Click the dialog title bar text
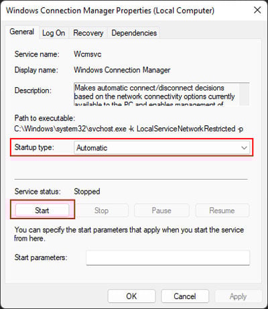This screenshot has height=309, width=268. pos(110,11)
